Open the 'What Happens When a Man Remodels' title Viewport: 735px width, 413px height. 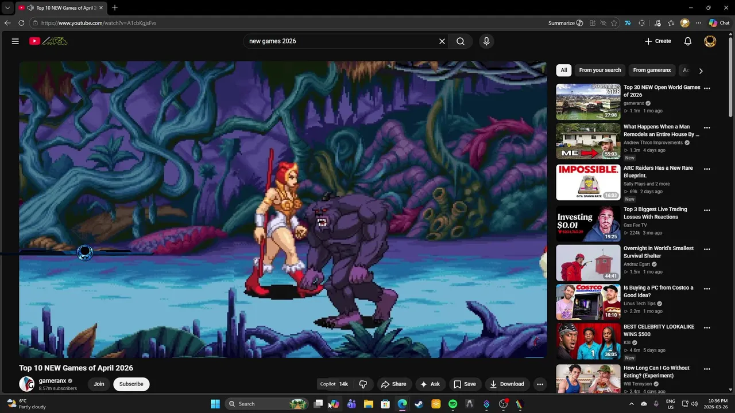661,130
